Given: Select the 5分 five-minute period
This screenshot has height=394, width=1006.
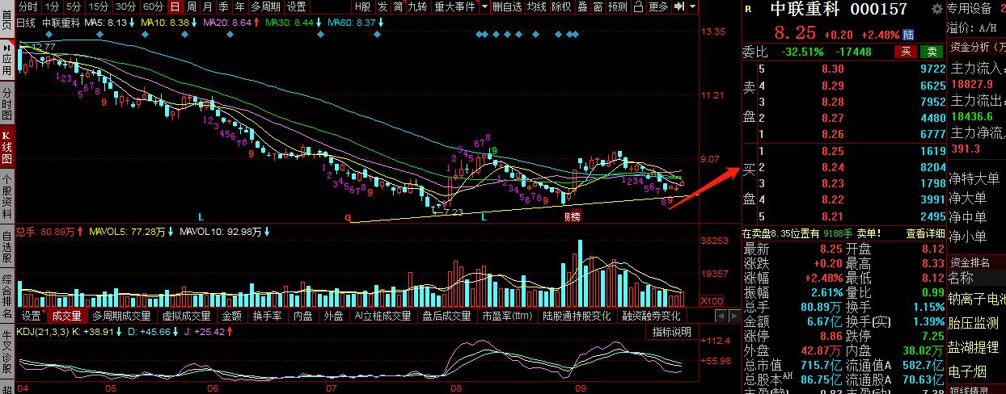Looking at the screenshot, I should click(75, 7).
